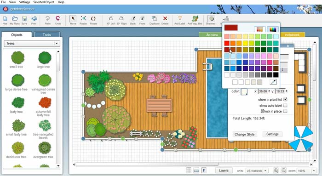Click the Duplicate icon
This screenshot has width=322, height=176.
click(154, 19)
